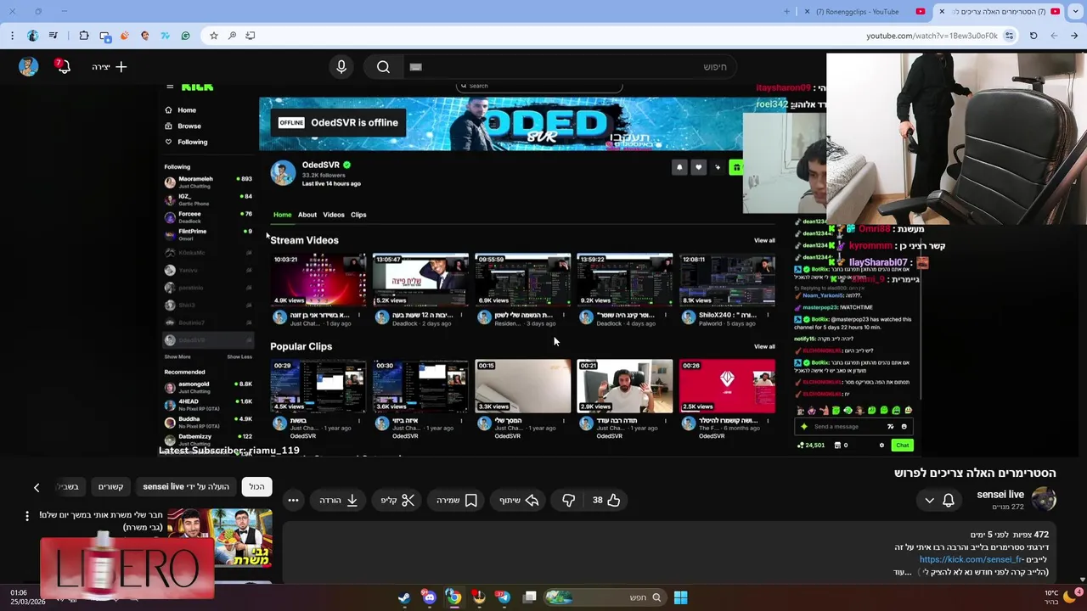Image resolution: width=1087 pixels, height=611 pixels.
Task: Select the partially visible בשביל chip
Action: [70, 486]
